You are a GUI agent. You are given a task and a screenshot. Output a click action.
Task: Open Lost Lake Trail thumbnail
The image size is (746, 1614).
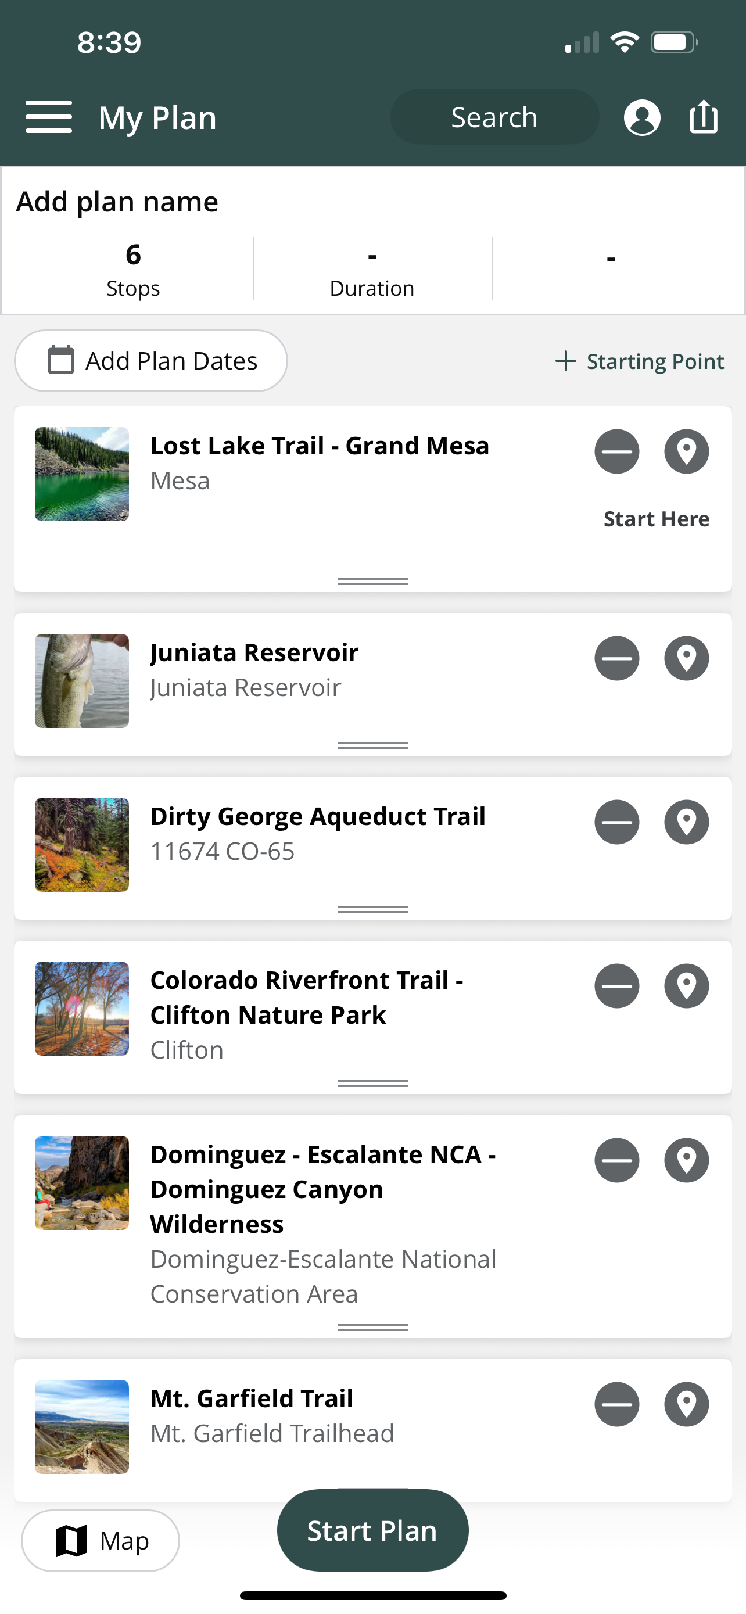point(82,474)
